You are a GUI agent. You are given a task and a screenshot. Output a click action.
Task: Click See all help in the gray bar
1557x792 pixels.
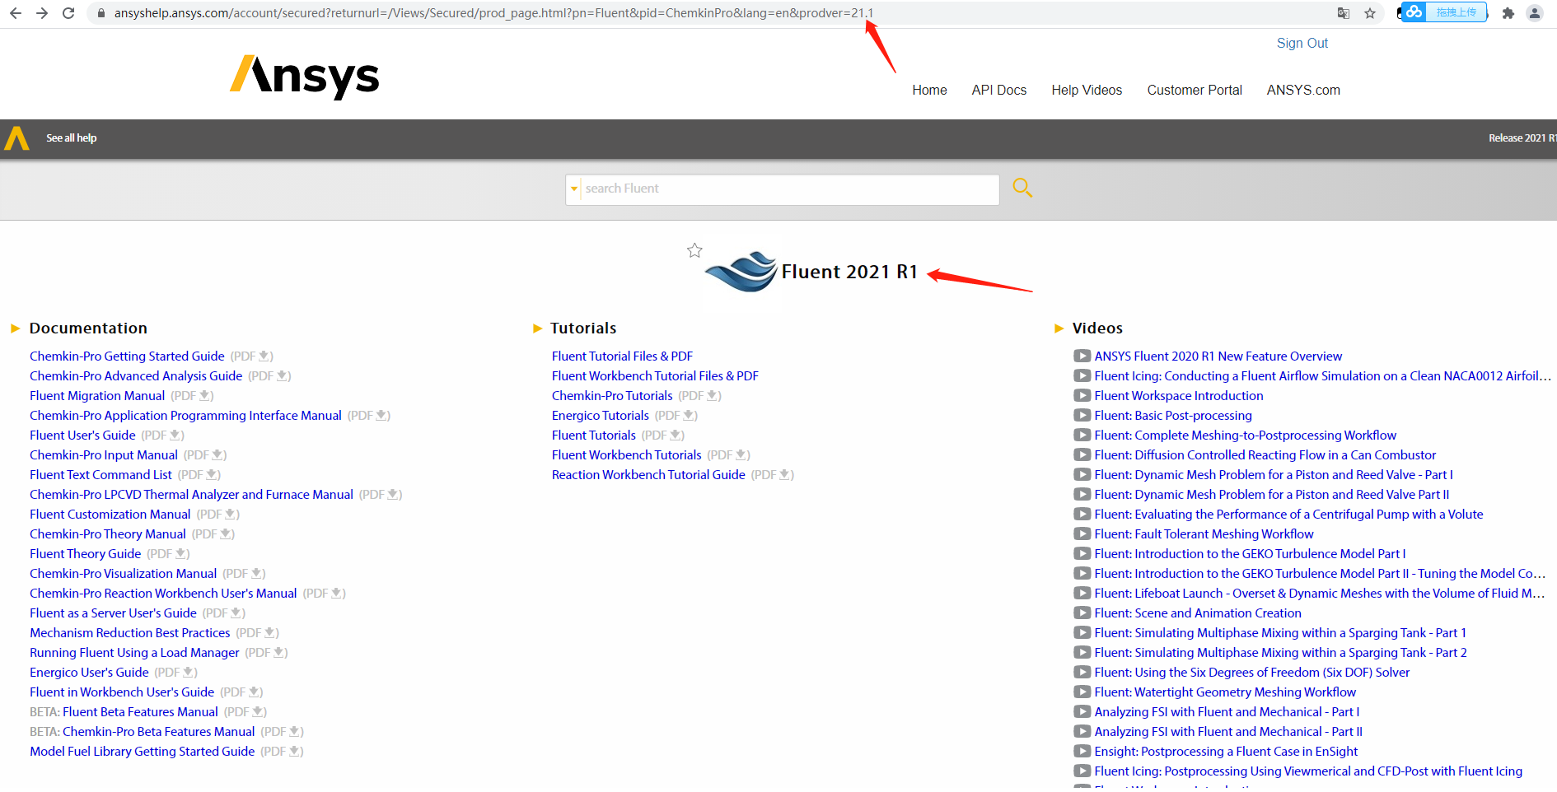(x=72, y=138)
